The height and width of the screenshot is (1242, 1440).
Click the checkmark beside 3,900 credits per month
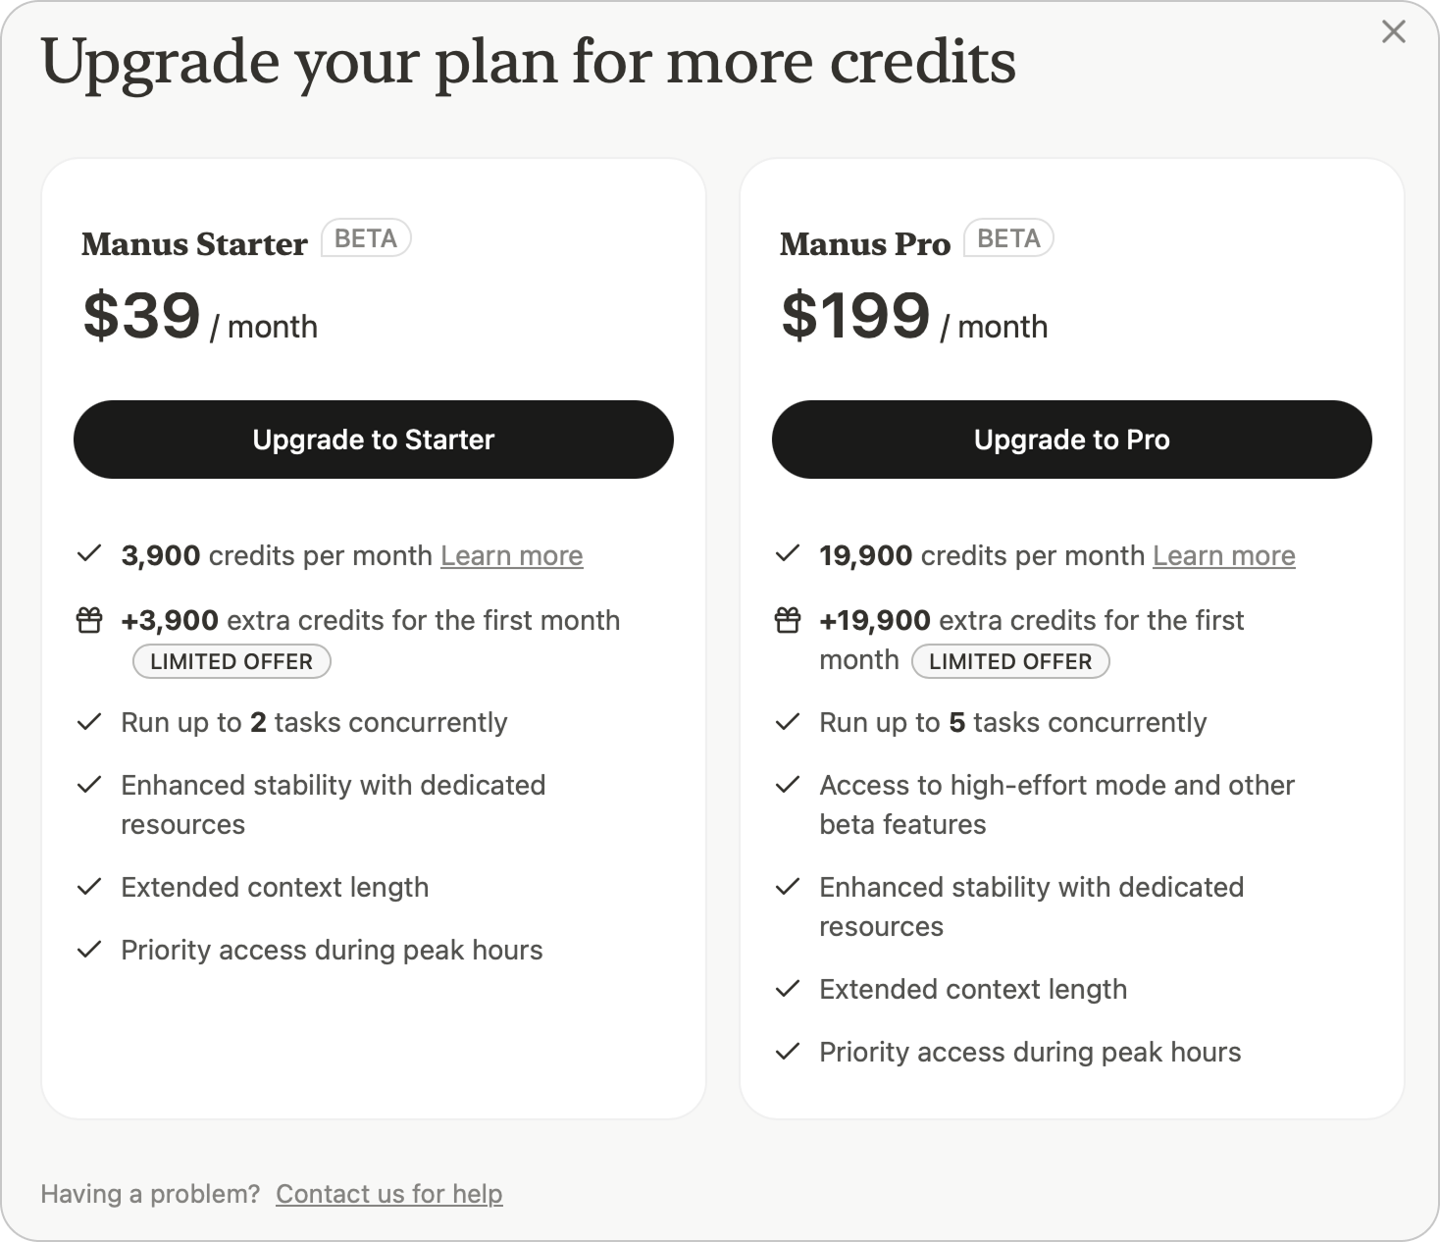[89, 554]
